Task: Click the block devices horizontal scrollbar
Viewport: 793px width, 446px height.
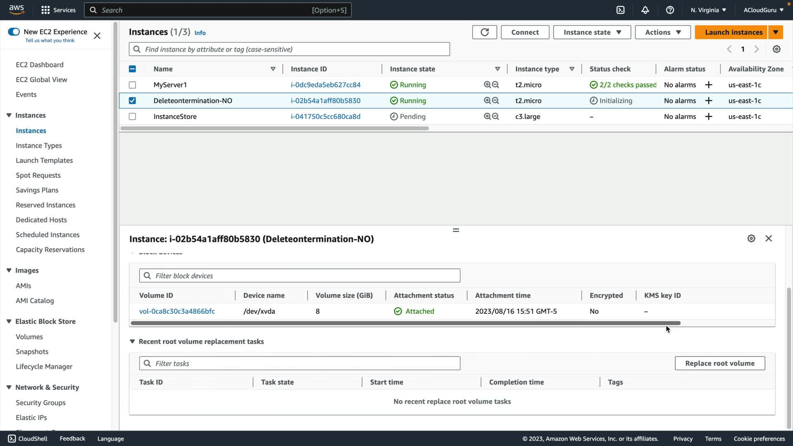Action: click(405, 323)
